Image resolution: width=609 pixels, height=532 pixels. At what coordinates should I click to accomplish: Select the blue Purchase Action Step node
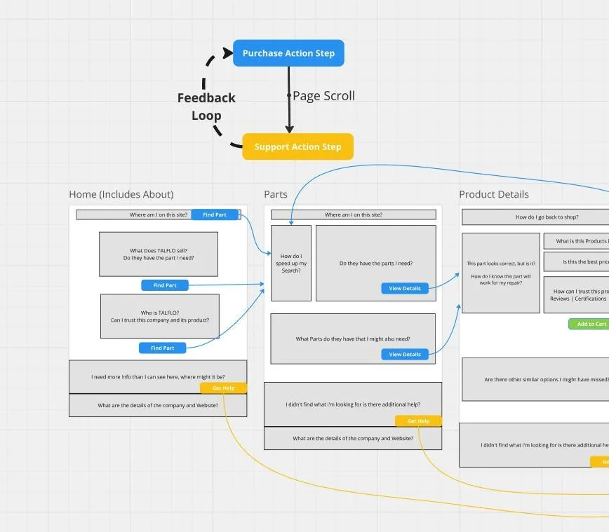point(288,53)
